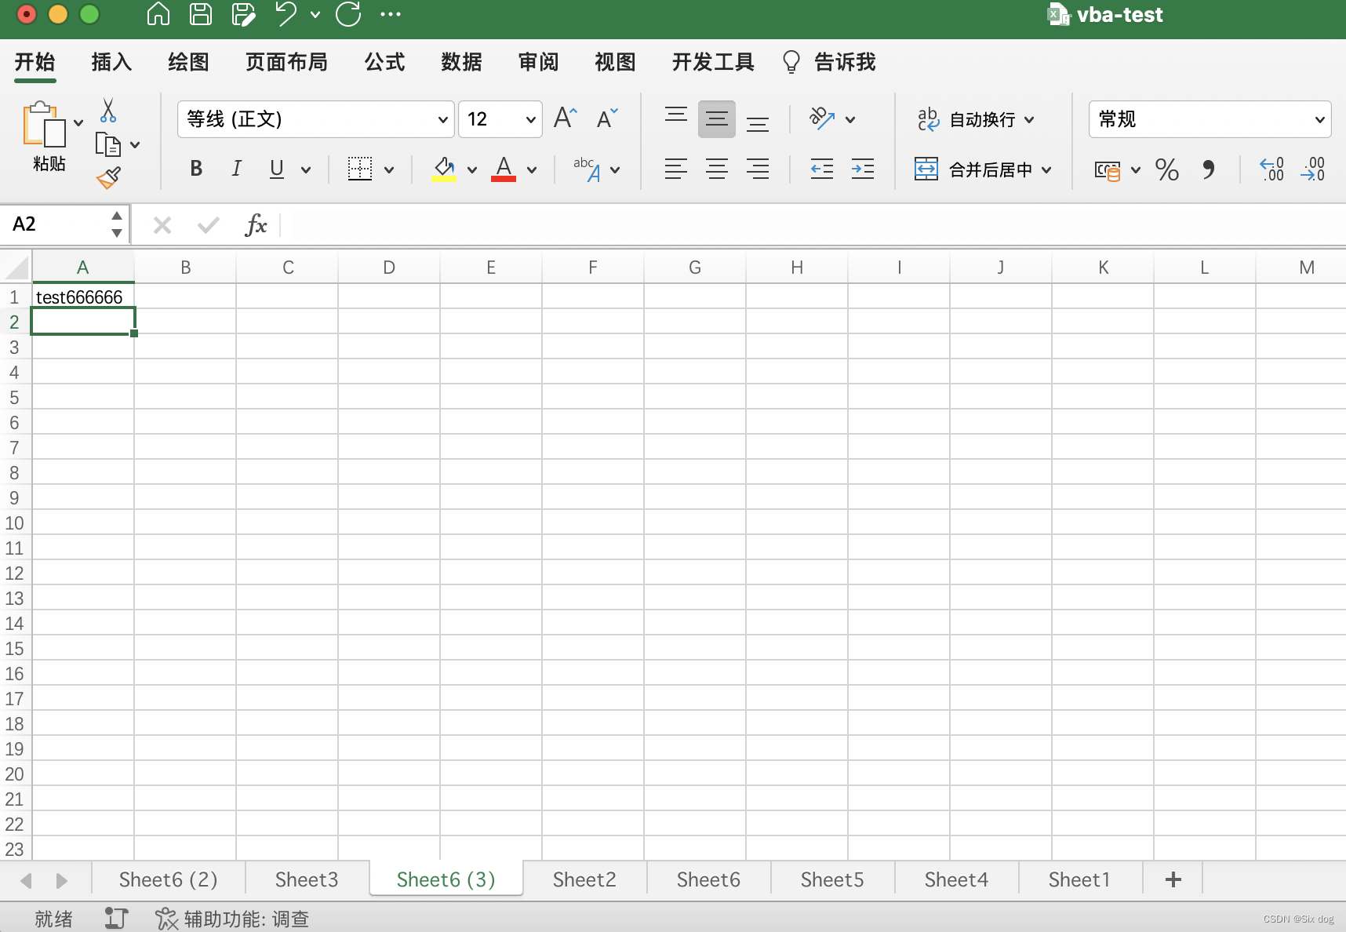
Task: Click the Home icon in title bar
Action: coord(158,14)
